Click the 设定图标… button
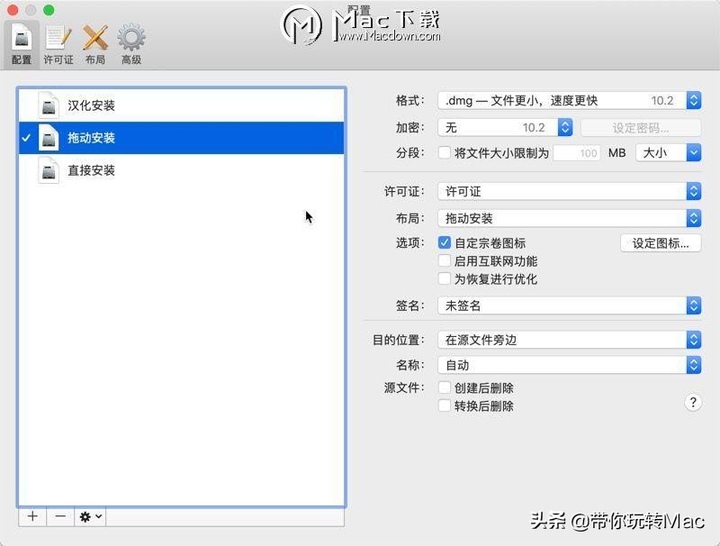Image resolution: width=720 pixels, height=546 pixels. (x=661, y=243)
